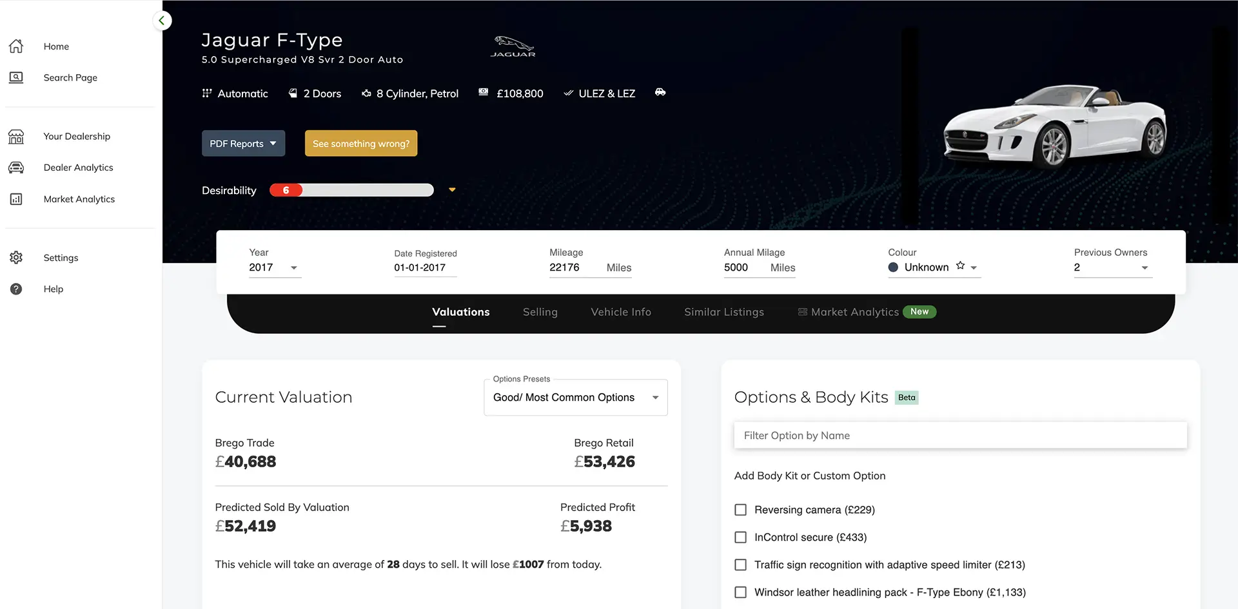The width and height of the screenshot is (1238, 609).
Task: Click the Predicted Profit £5,938 value
Action: [586, 527]
